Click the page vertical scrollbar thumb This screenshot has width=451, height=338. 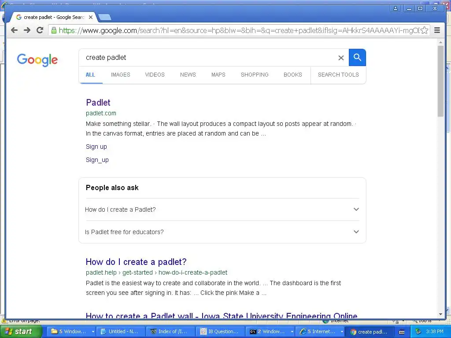(x=440, y=81)
